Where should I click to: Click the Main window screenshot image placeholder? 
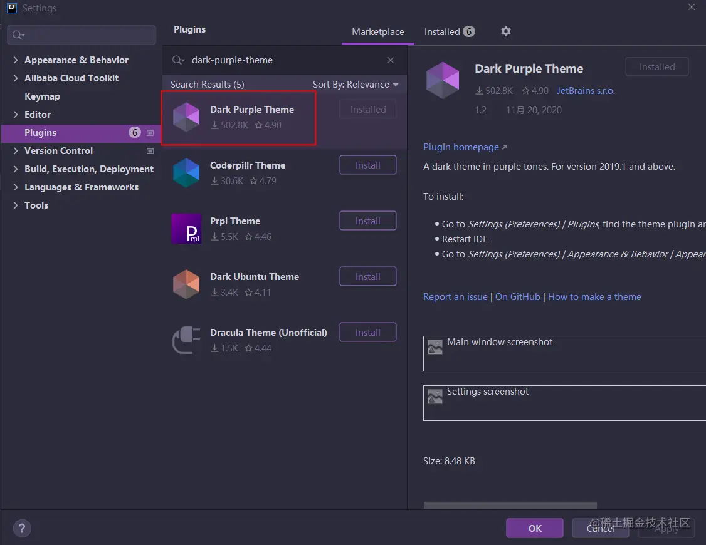435,346
